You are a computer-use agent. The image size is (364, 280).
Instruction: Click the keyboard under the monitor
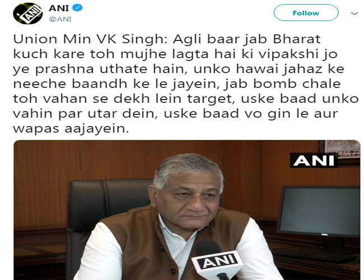tap(315, 254)
